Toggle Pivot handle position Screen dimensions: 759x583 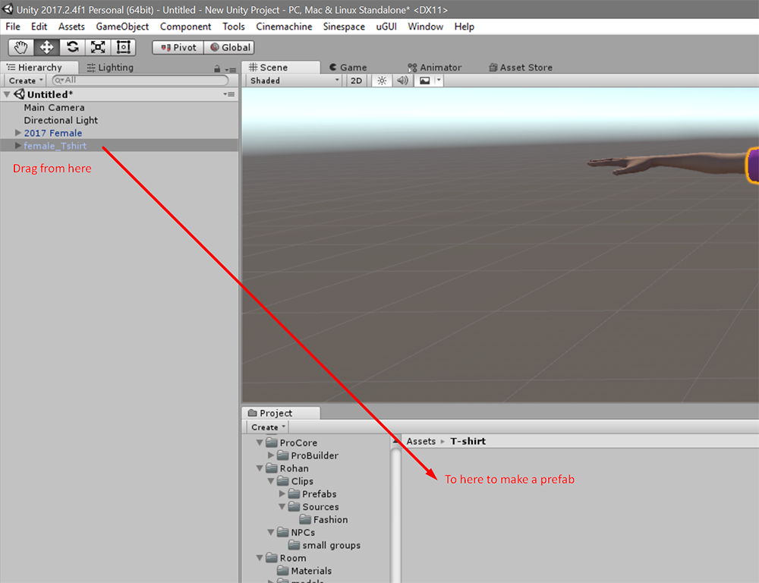[x=178, y=48]
